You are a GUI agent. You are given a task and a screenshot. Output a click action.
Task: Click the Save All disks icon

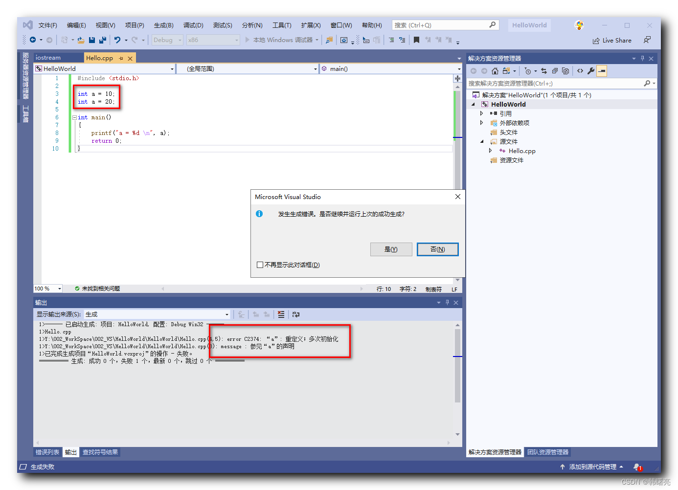pos(103,40)
